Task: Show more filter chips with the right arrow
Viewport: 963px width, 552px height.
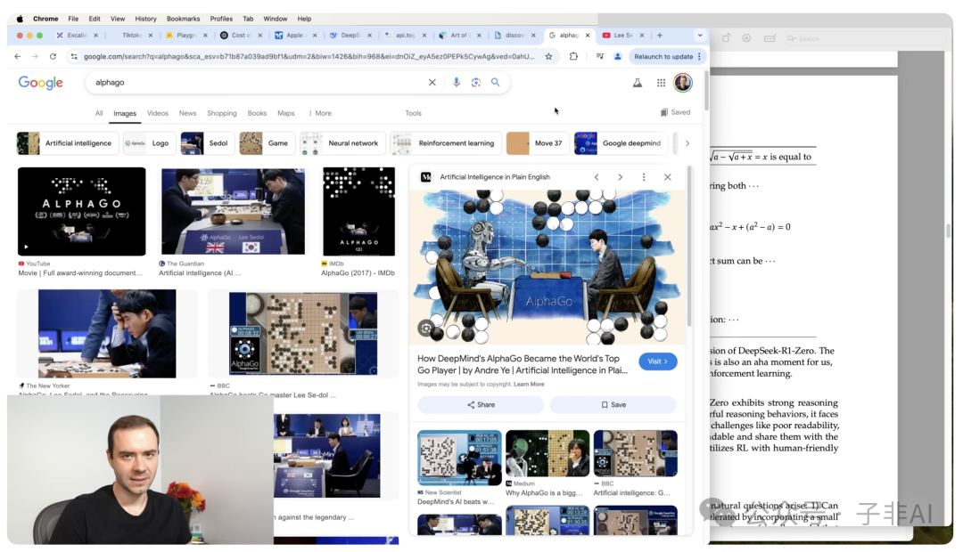Action: coord(687,143)
